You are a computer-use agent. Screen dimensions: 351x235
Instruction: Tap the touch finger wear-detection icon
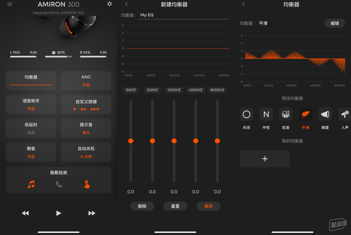coord(87,184)
